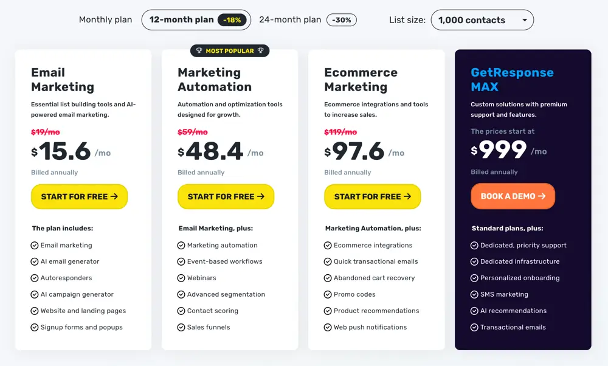
Task: Click the arrow icon inside BOOK A DEMO button
Action: (543, 196)
